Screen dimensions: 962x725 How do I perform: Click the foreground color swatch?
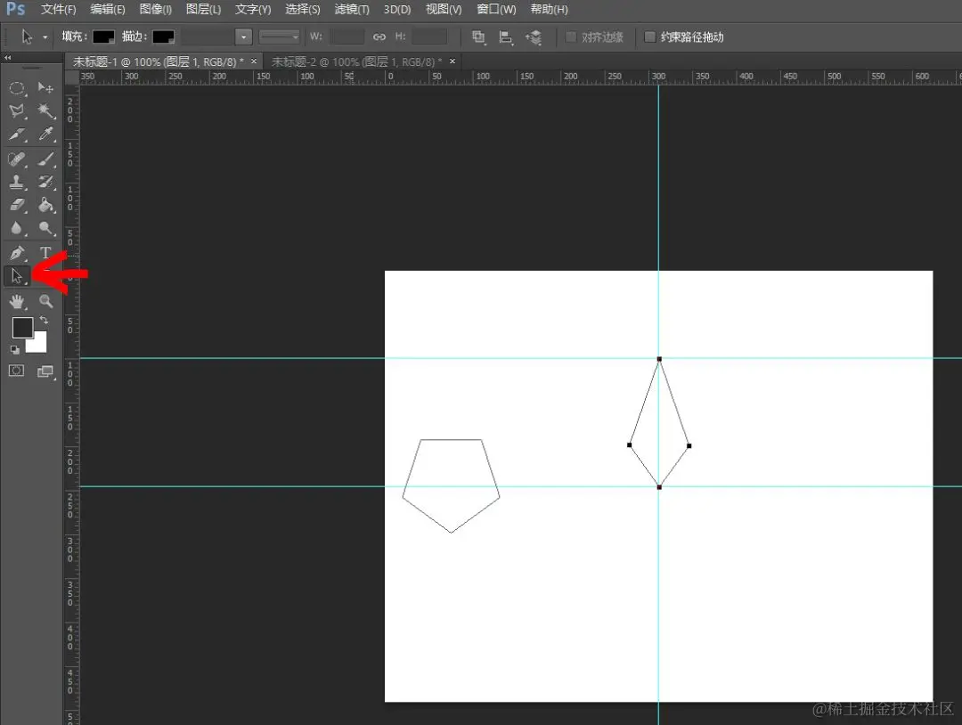[22, 328]
